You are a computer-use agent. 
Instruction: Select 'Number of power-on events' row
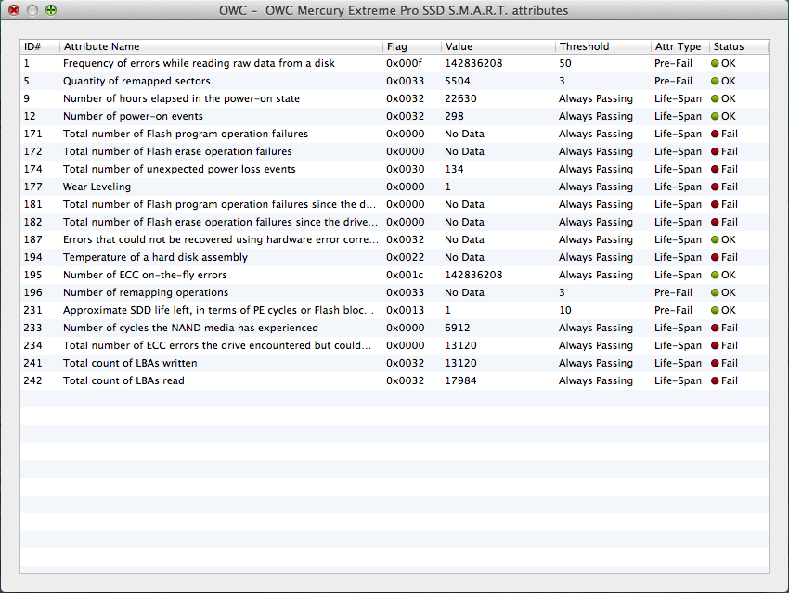394,116
